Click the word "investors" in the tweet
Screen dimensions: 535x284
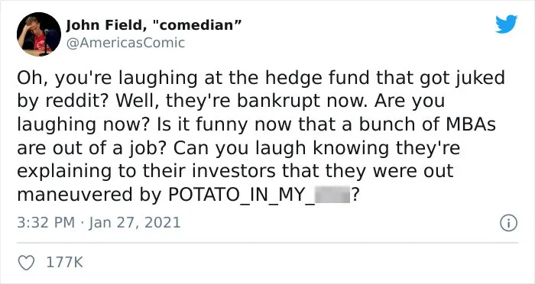pyautogui.click(x=233, y=171)
